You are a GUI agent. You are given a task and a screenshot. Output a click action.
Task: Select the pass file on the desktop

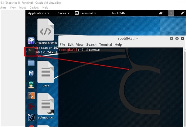coord(46,74)
